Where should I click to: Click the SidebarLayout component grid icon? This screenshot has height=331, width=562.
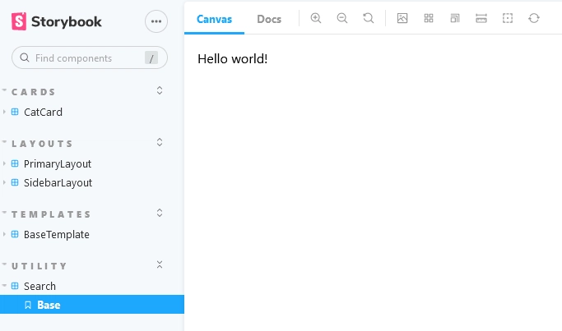point(15,182)
